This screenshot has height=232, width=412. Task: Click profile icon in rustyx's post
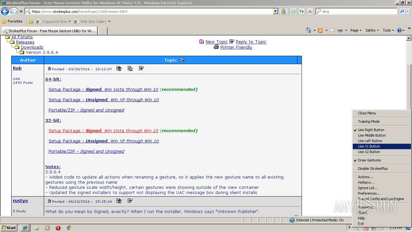pyautogui.click(x=119, y=201)
